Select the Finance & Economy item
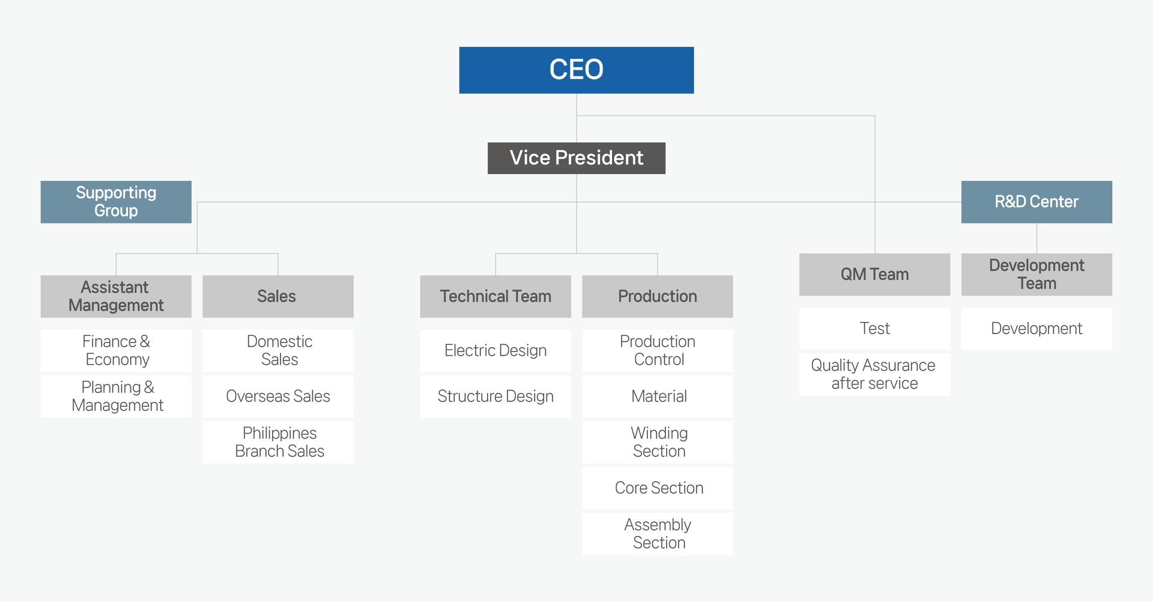 tap(116, 350)
